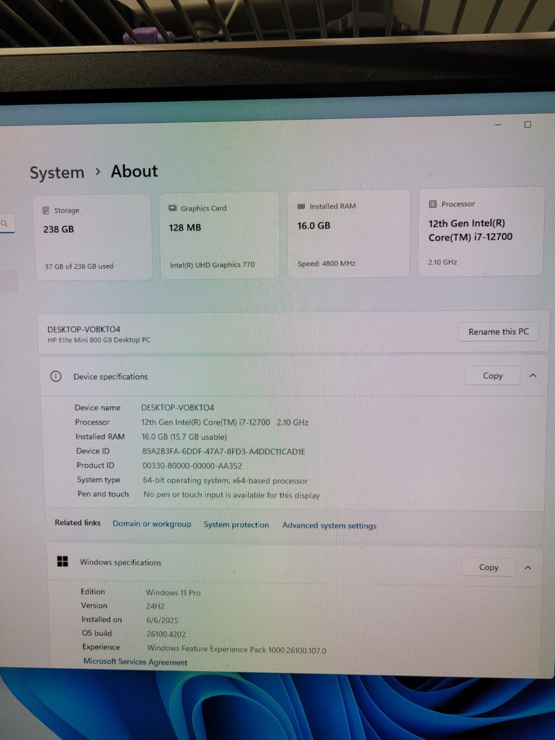The height and width of the screenshot is (740, 555).
Task: Click the 37 GB of 238 GB used text
Action: [x=79, y=266]
